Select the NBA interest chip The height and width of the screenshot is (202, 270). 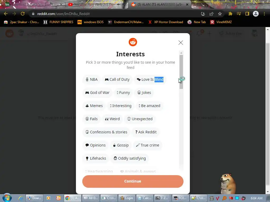click(91, 79)
